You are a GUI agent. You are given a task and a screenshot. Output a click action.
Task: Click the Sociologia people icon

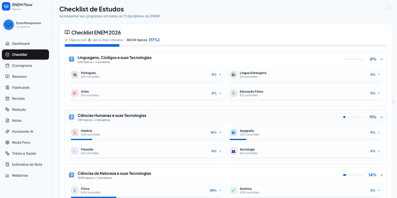pos(234,151)
